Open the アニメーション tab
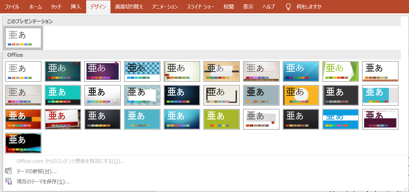Image resolution: width=409 pixels, height=192 pixels. point(165,7)
